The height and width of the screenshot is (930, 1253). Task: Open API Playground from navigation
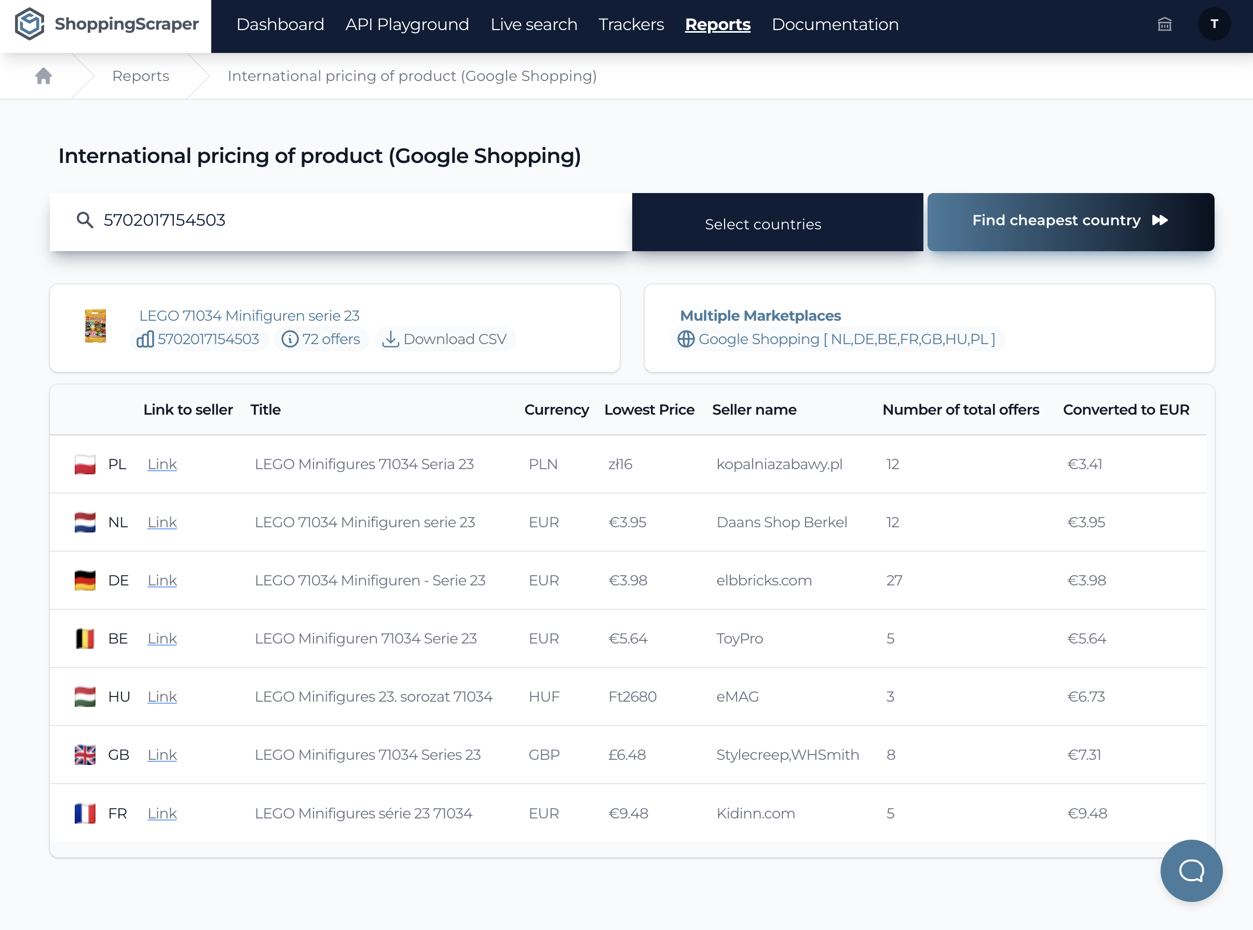tap(407, 24)
